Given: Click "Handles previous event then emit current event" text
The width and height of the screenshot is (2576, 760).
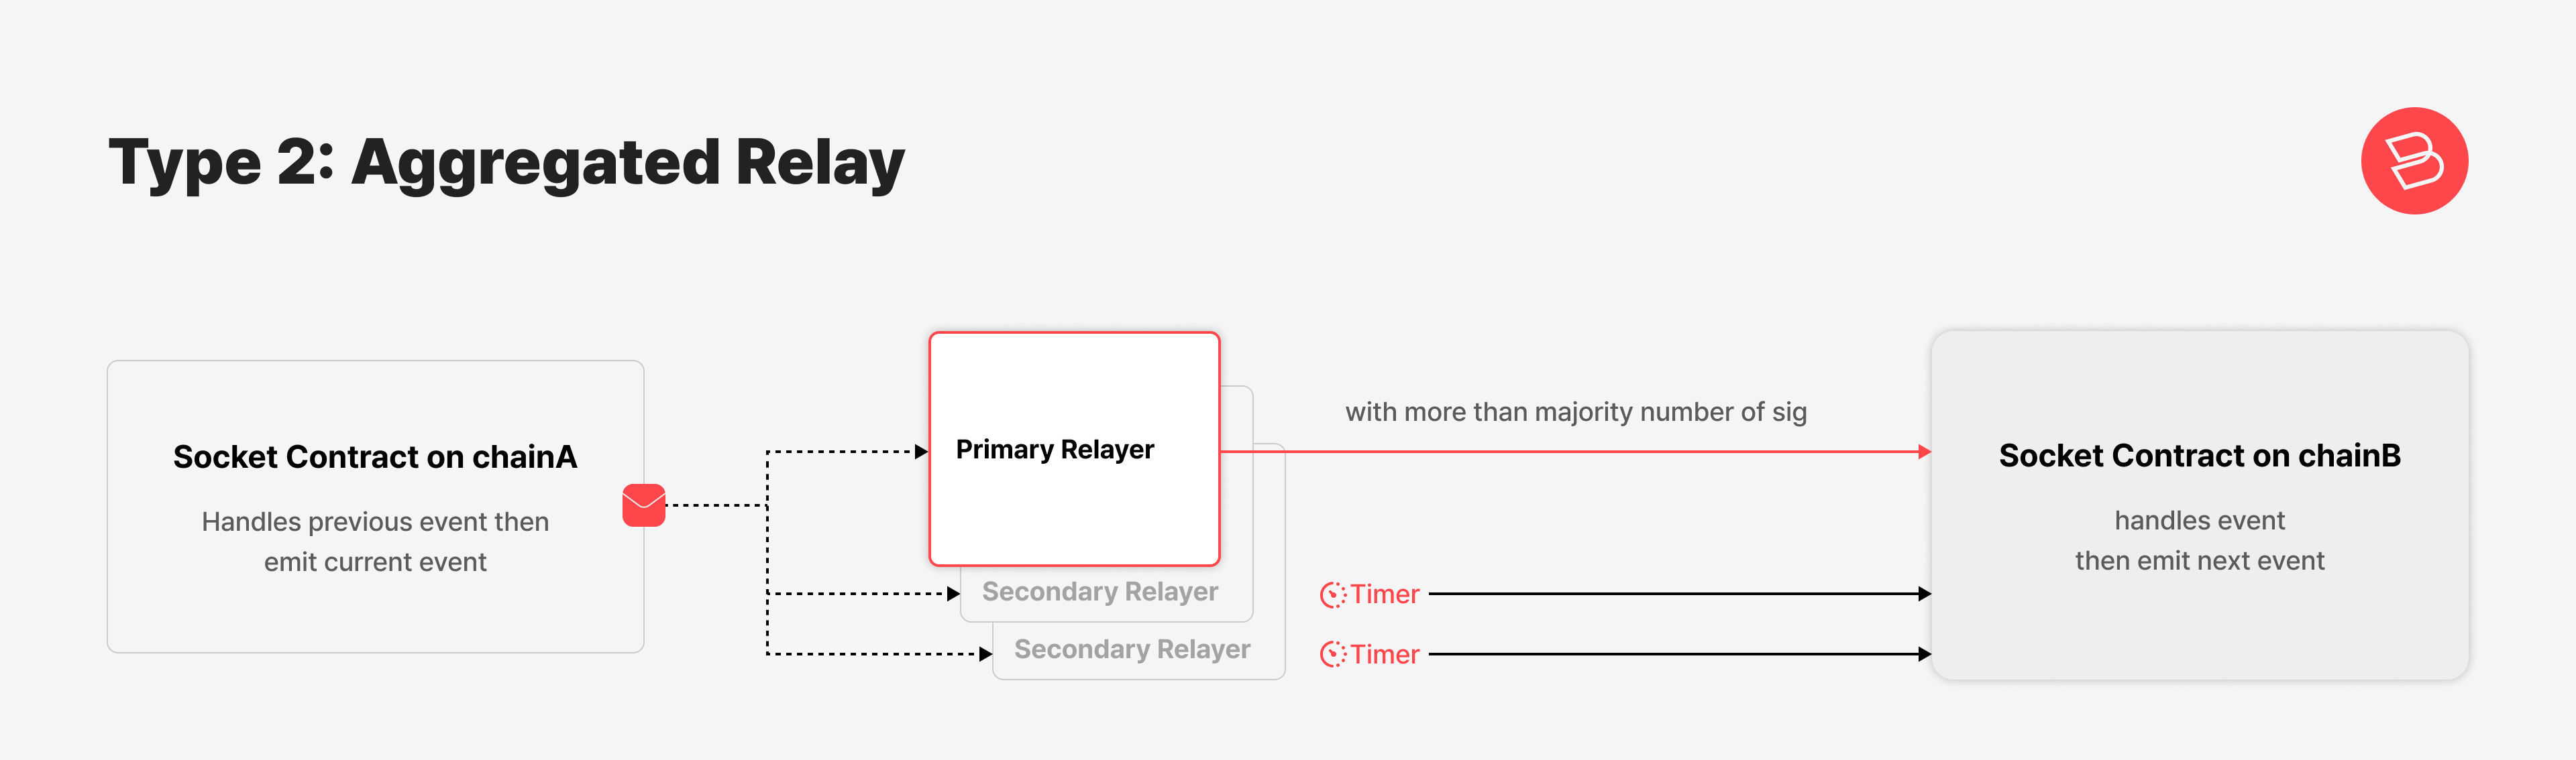Looking at the screenshot, I should 375,542.
